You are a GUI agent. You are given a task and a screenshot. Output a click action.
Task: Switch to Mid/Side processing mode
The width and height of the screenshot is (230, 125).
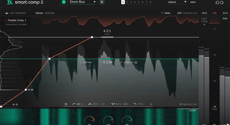[49, 13]
